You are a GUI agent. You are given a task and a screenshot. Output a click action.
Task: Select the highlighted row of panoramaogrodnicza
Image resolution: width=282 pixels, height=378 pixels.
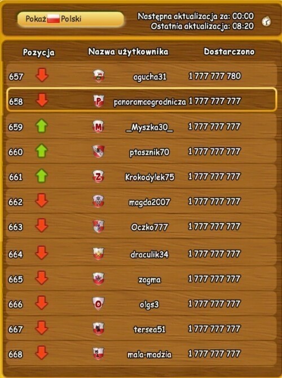(x=141, y=100)
